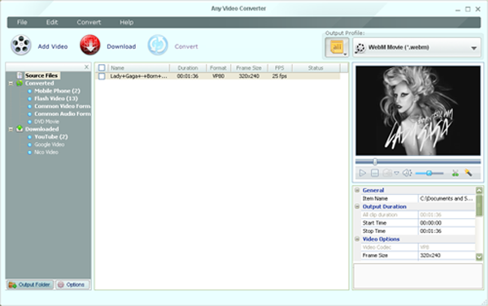This screenshot has width=488, height=306.
Task: Select Source Files in the tree
Action: tap(41, 75)
